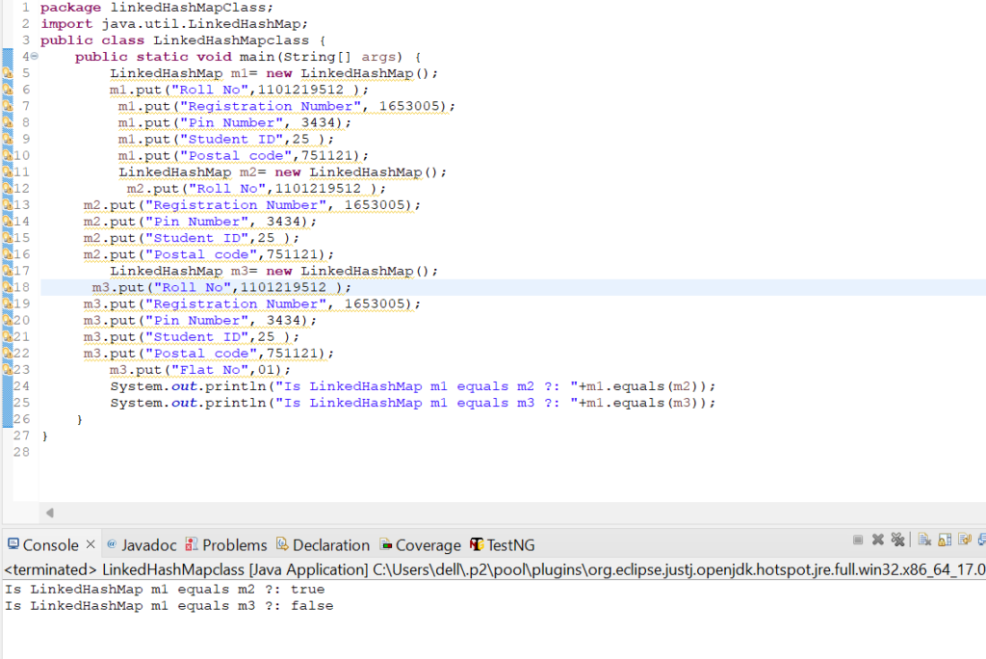Click the 'package' keyword on line 1

click(x=70, y=8)
